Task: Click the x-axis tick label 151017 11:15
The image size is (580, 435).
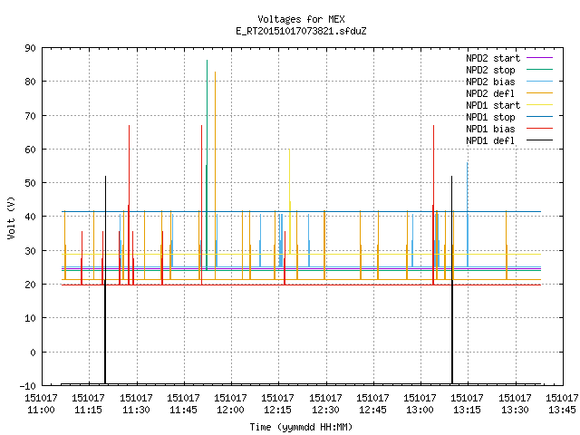Action: click(89, 404)
